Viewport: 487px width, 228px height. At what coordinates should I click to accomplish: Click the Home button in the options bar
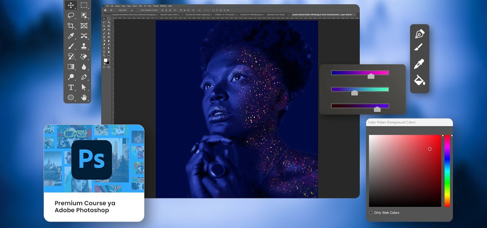(105, 10)
